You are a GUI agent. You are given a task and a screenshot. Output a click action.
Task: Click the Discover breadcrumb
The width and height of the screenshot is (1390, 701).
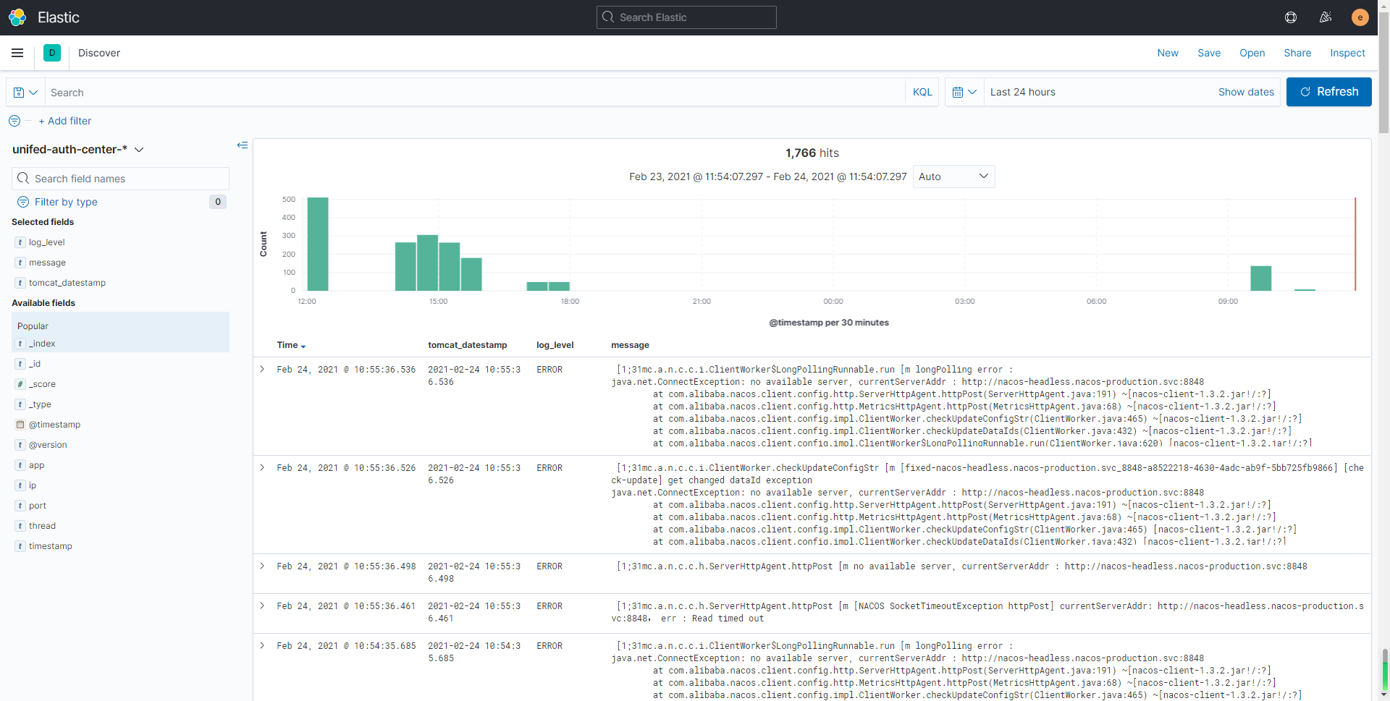coord(99,53)
